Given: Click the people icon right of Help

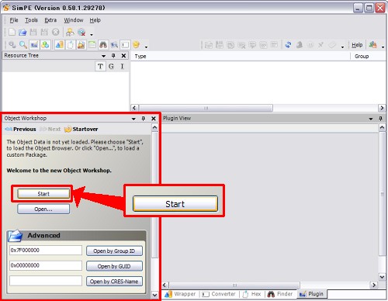Looking at the screenshot, I should click(x=372, y=45).
